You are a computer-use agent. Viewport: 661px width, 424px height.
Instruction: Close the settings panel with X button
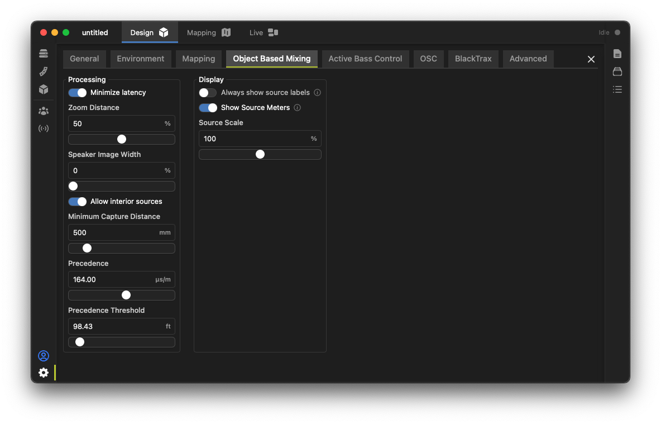591,59
